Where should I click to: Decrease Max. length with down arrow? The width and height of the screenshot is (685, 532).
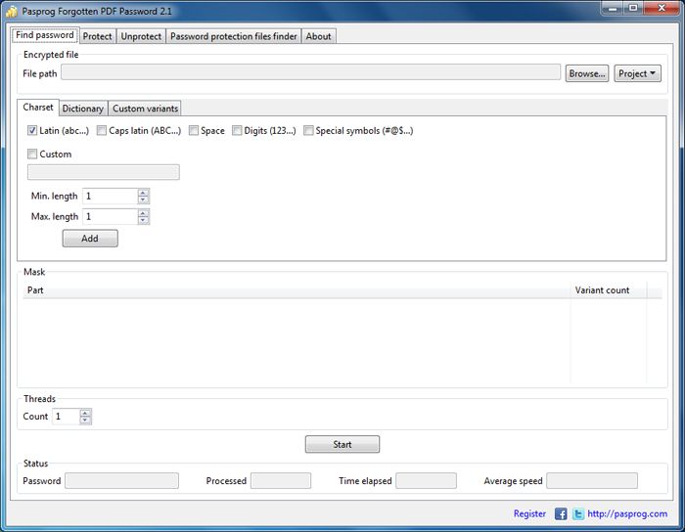click(x=143, y=220)
